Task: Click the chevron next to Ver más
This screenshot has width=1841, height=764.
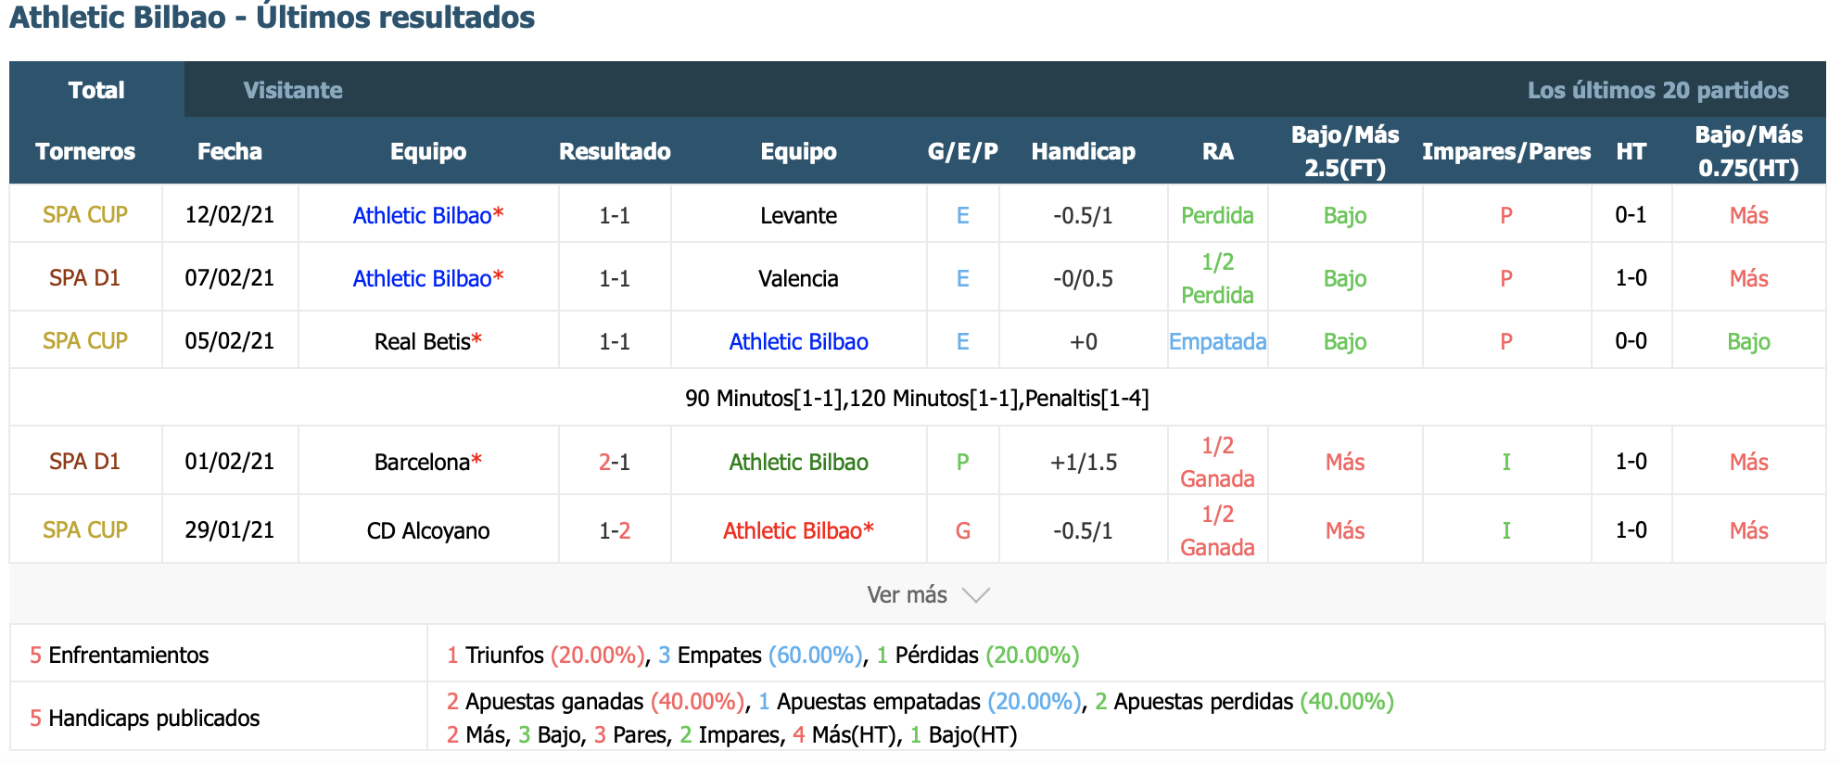Action: pos(976,595)
